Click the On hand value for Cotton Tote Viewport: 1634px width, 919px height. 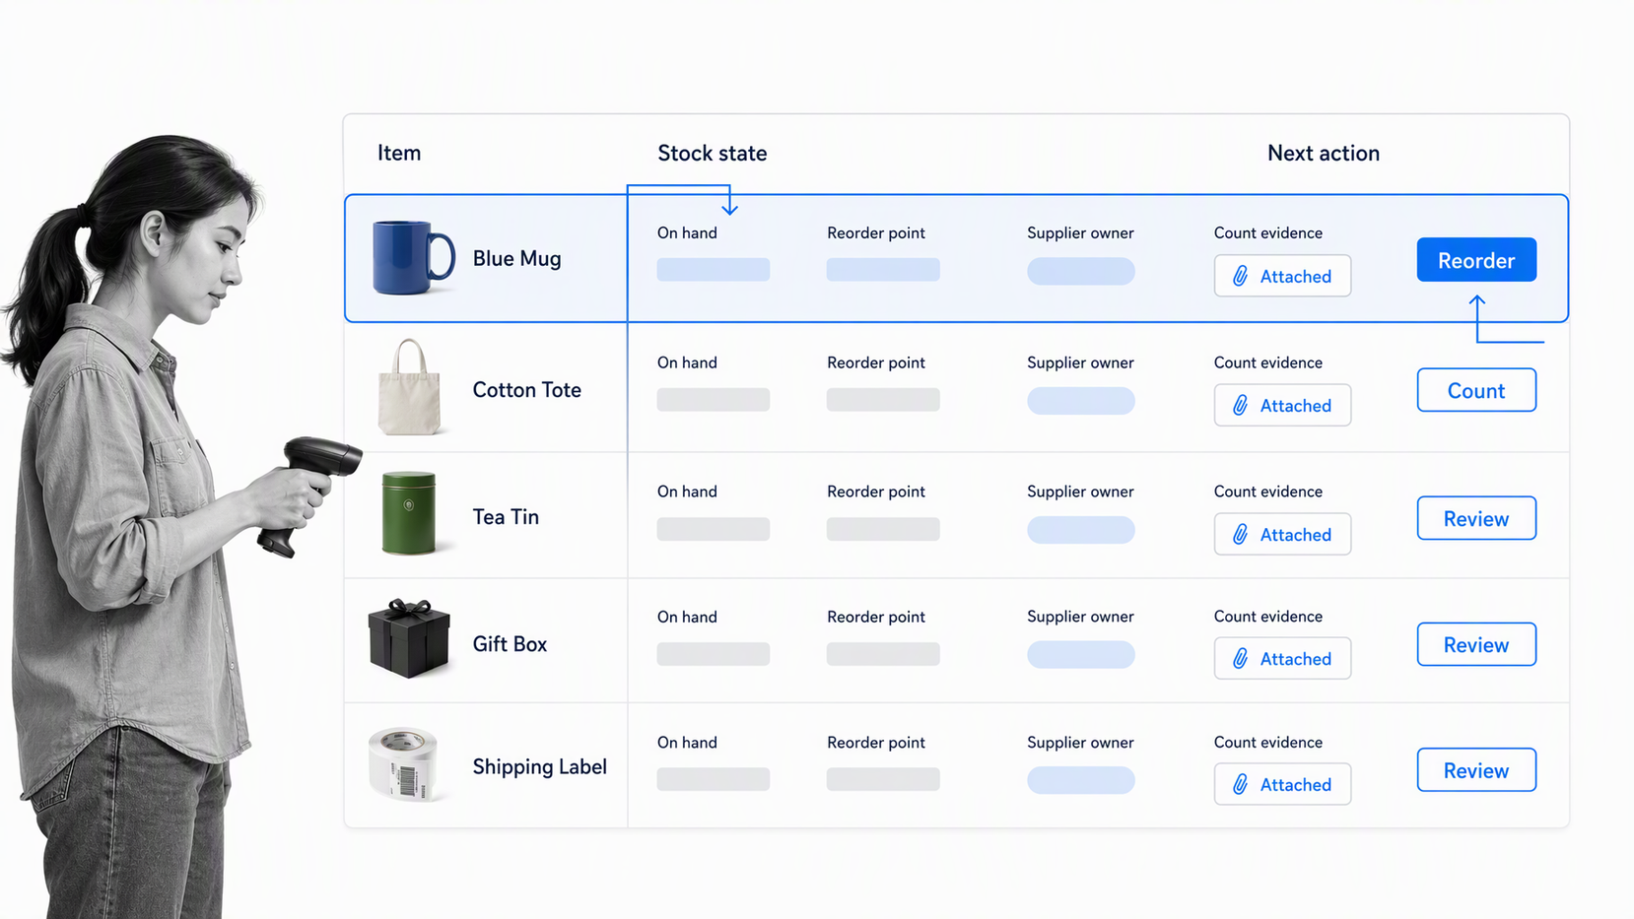pos(714,400)
